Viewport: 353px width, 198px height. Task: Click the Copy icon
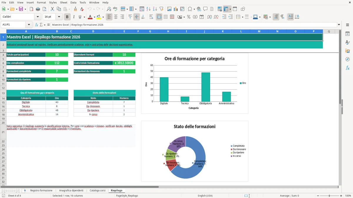[59, 9]
